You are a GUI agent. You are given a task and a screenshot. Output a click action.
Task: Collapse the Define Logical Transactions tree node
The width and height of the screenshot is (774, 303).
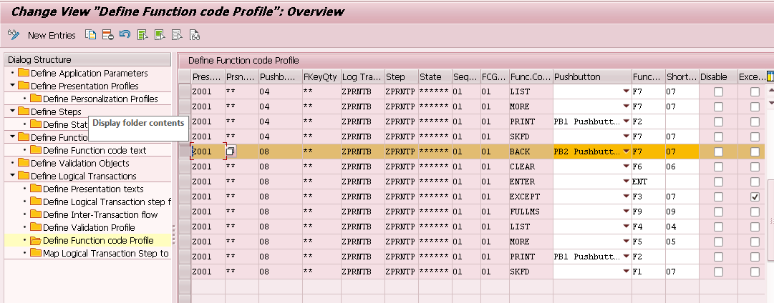12,176
